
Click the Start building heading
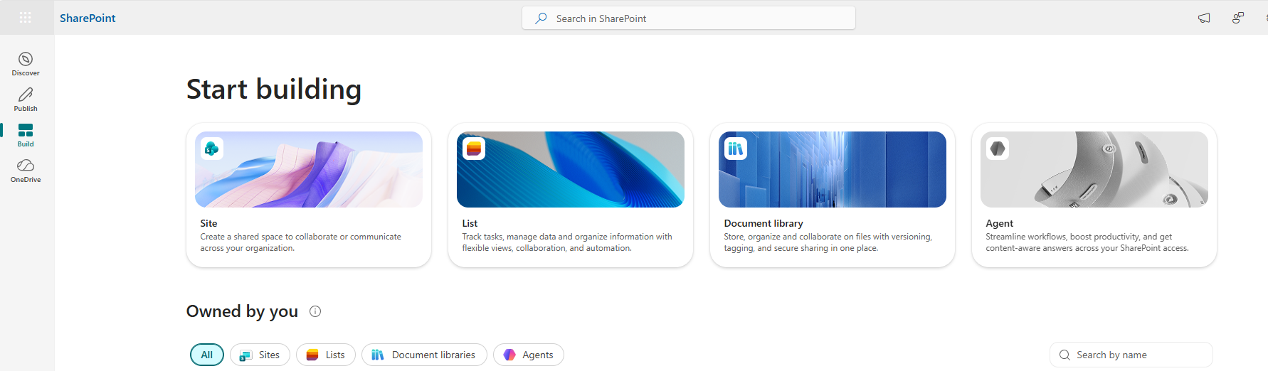pos(274,90)
